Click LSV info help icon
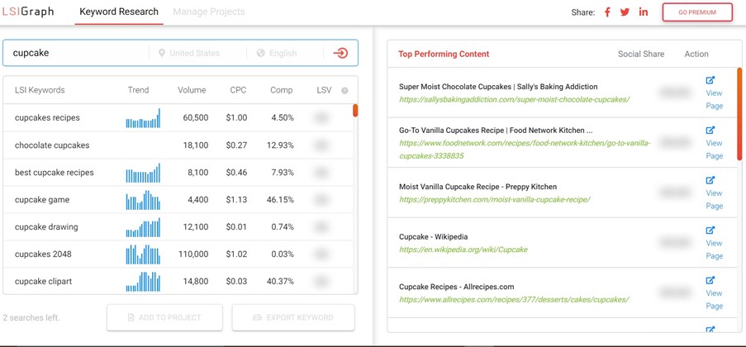Image resolution: width=746 pixels, height=347 pixels. point(344,90)
